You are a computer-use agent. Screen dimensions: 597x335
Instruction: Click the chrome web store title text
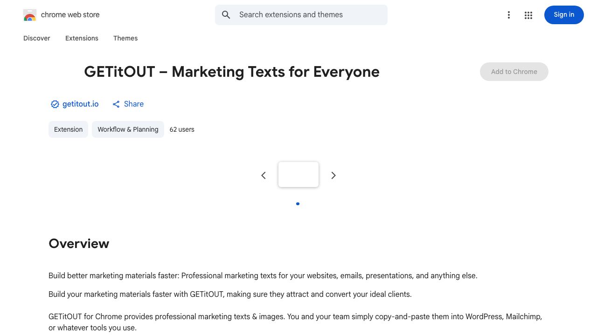click(x=70, y=15)
